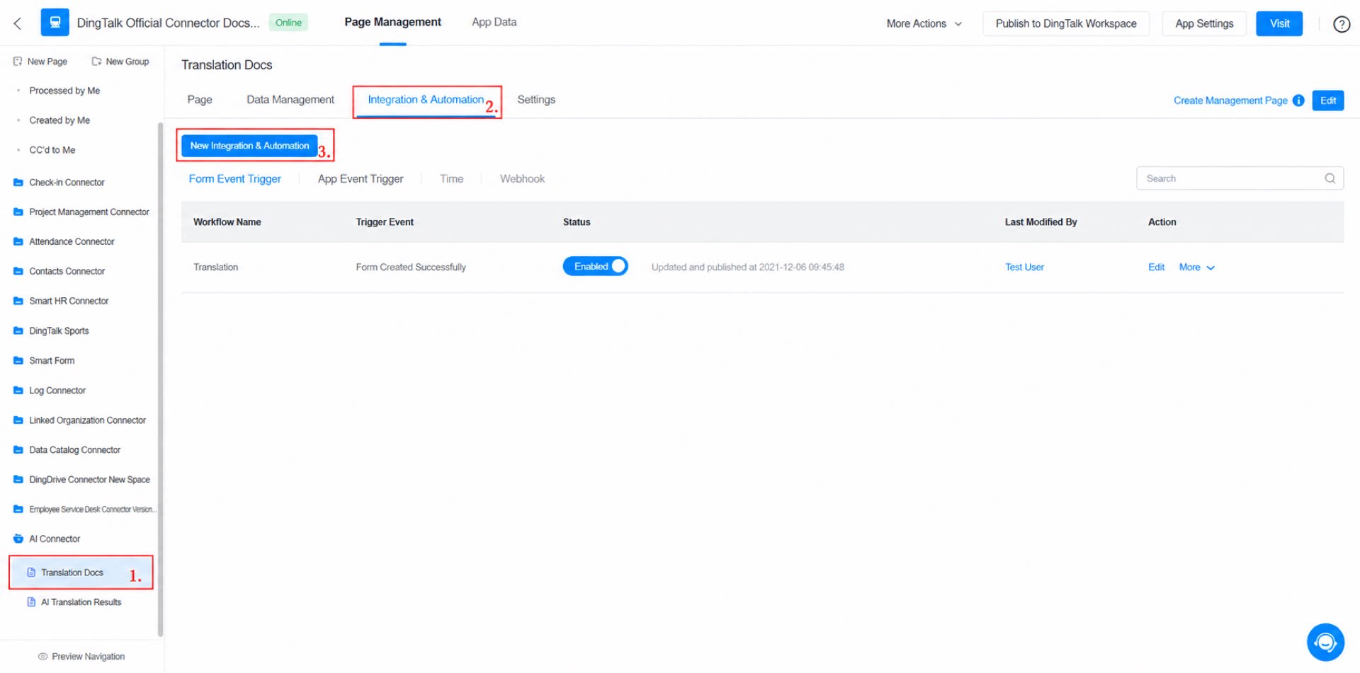This screenshot has height=673, width=1360.
Task: Open the AI Connector folder icon
Action: (x=18, y=539)
